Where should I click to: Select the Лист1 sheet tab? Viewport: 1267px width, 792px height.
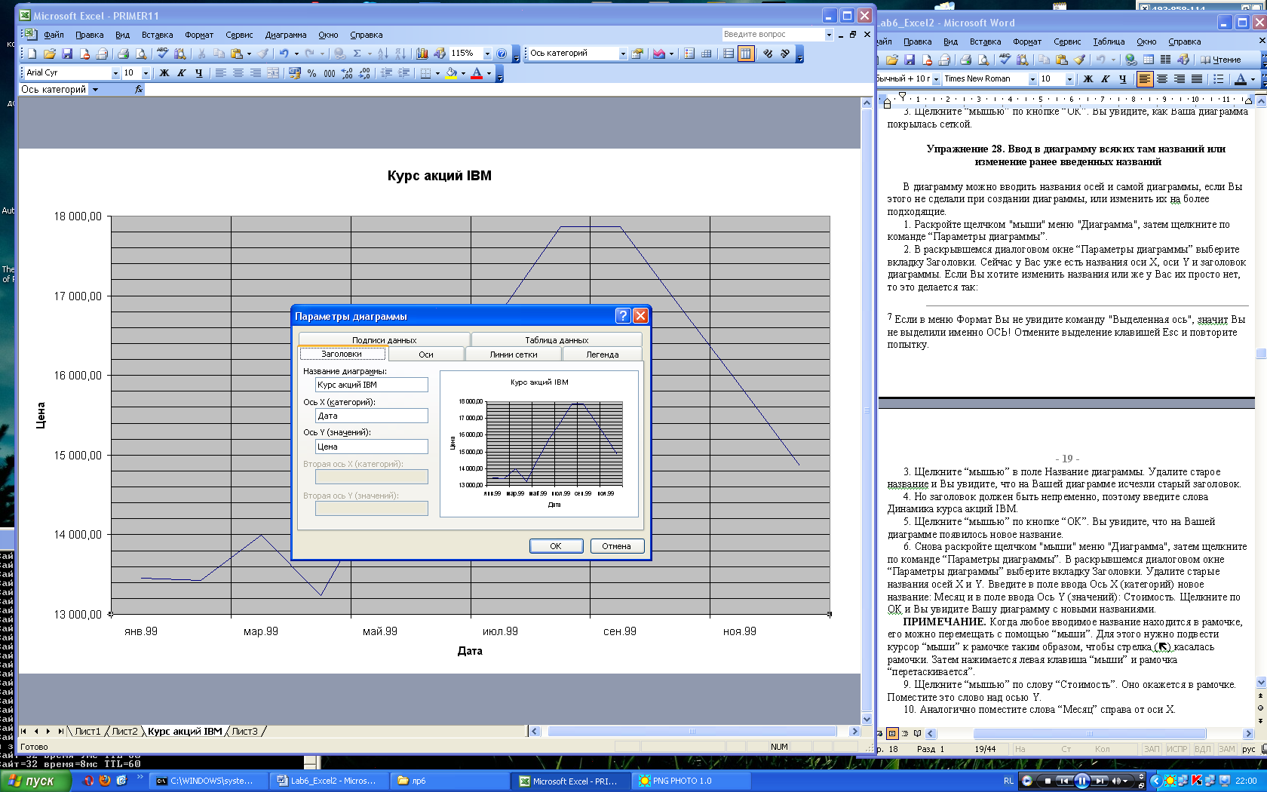tap(87, 732)
